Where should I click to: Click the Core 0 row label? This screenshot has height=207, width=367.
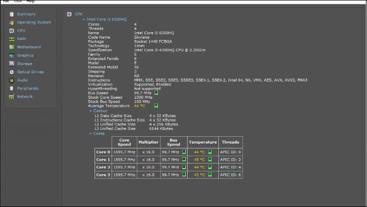(103, 152)
